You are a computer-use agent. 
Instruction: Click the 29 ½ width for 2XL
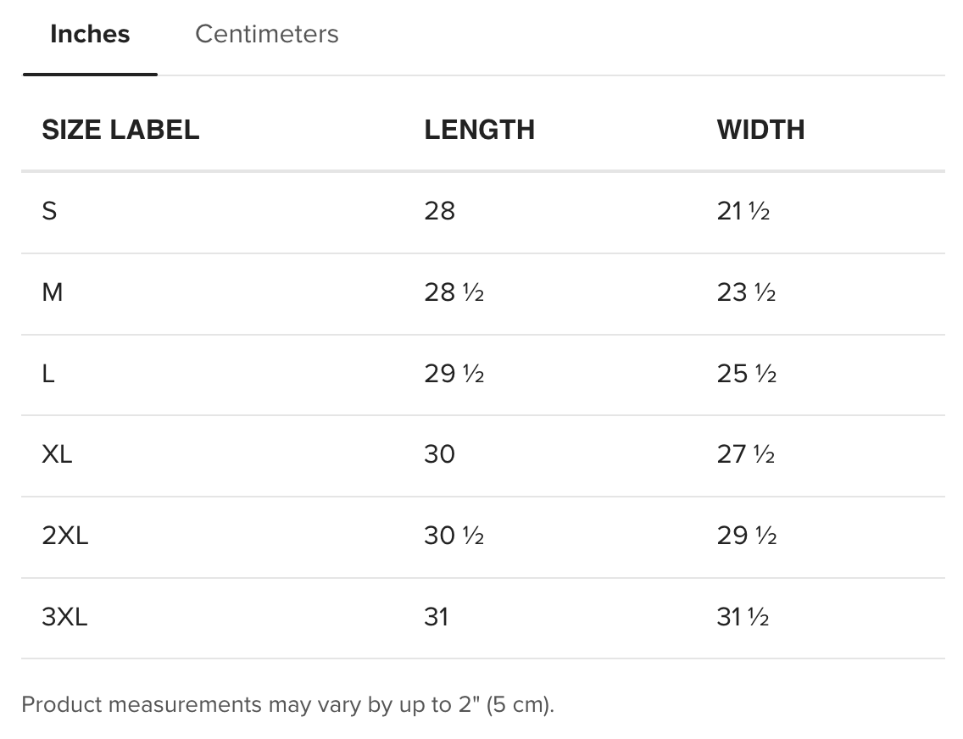pos(746,536)
